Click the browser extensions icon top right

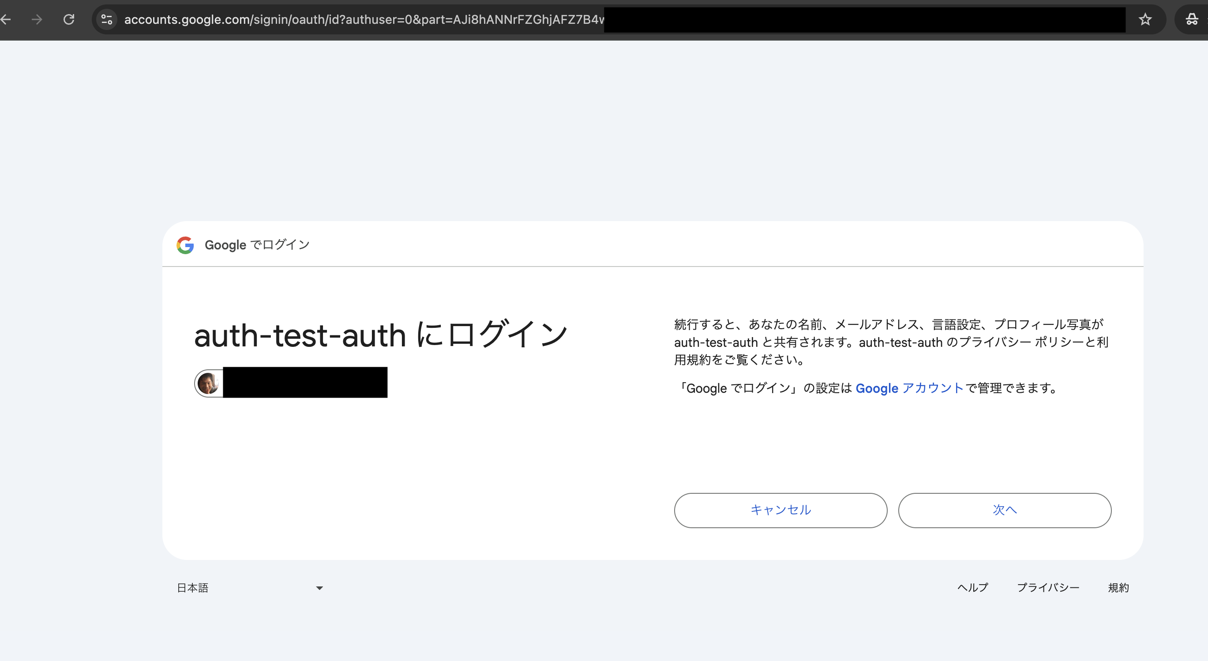click(1192, 19)
